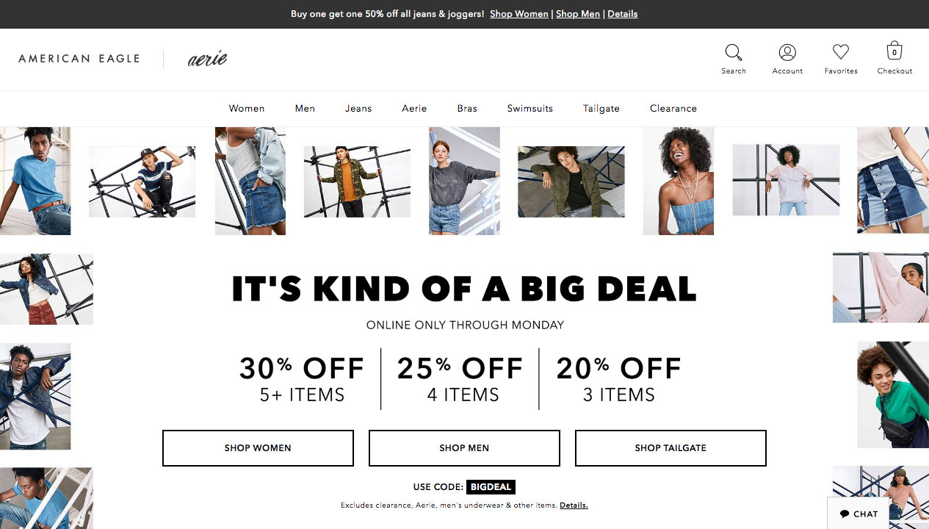Open the camo jacket model thumbnail

click(357, 181)
